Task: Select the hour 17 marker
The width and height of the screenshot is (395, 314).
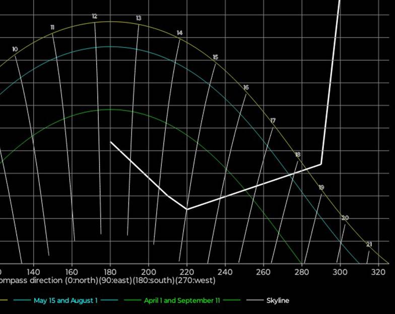Action: click(273, 121)
